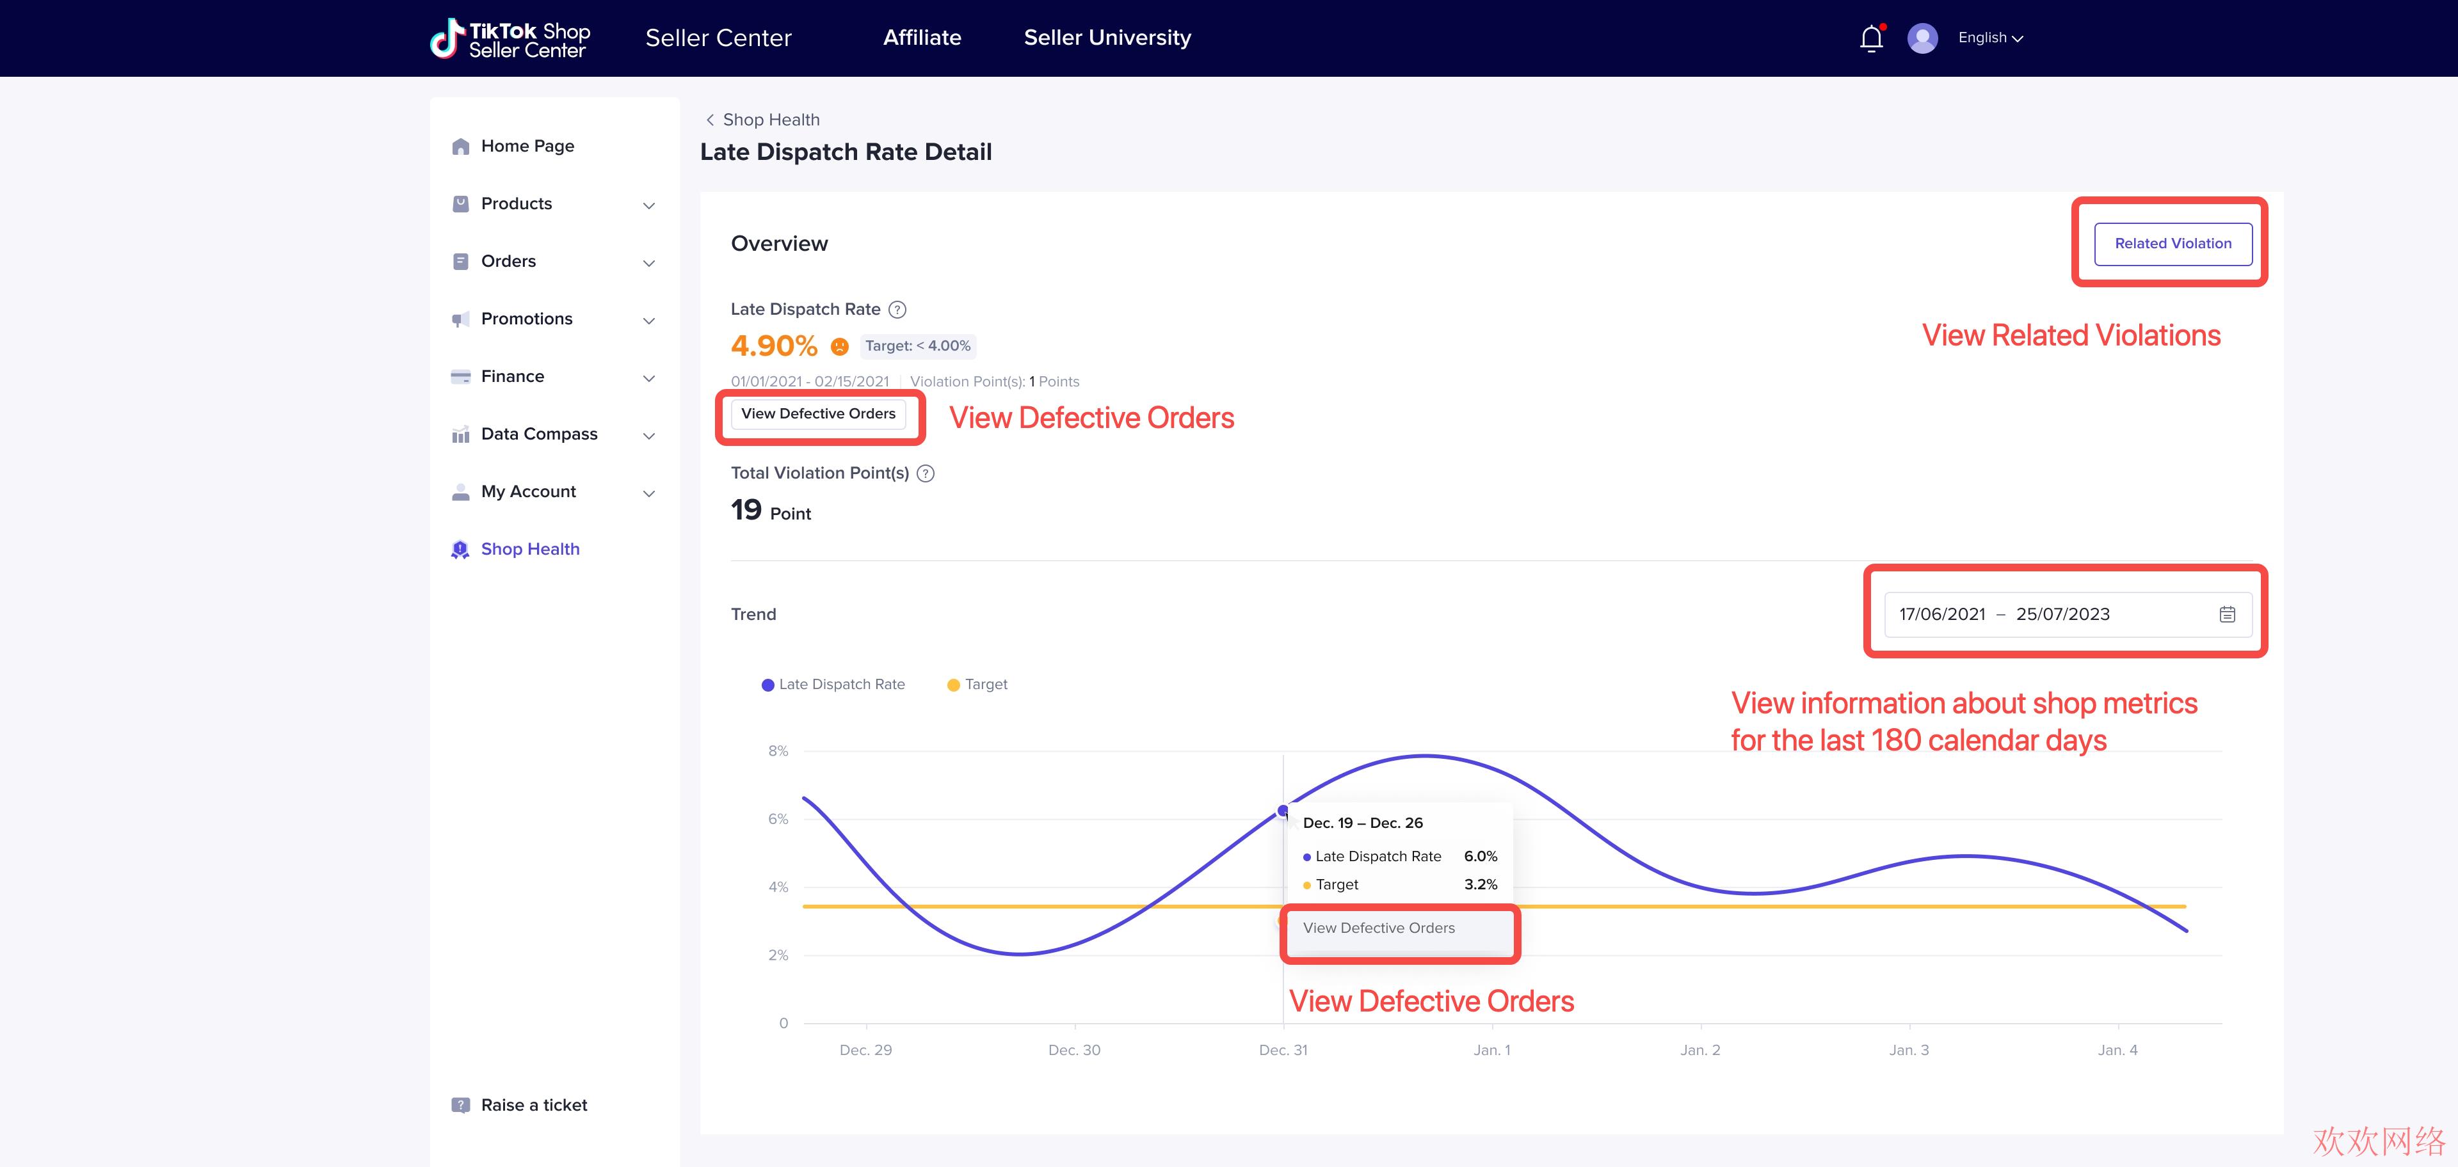Click the Violation Point(s): 1 Points text
This screenshot has width=2458, height=1167.
[x=994, y=381]
